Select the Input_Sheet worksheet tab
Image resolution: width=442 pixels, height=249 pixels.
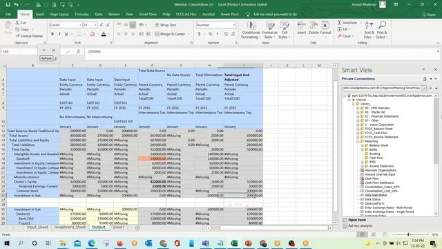click(x=37, y=228)
